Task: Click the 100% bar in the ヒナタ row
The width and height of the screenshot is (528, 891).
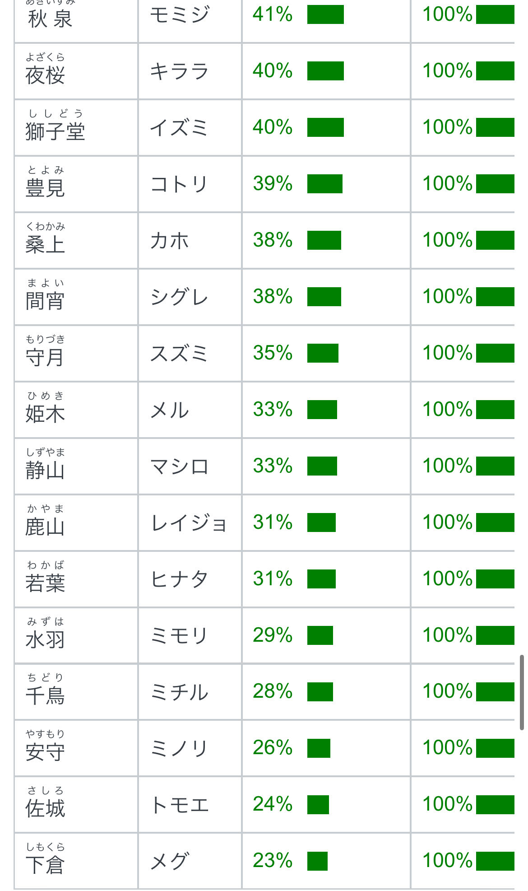Action: tap(495, 579)
